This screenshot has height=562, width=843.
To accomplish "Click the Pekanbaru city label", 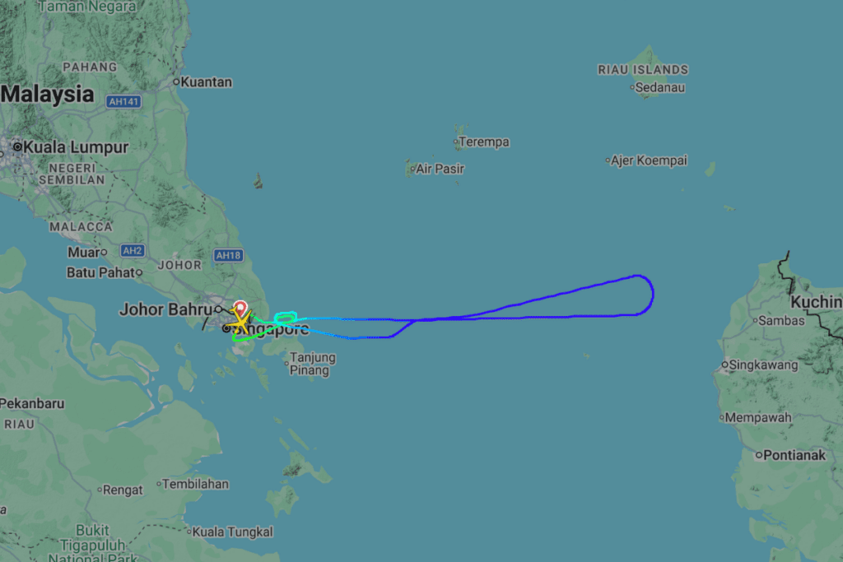I will (32, 403).
